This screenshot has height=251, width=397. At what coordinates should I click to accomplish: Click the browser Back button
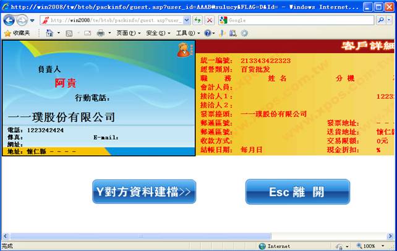9,20
